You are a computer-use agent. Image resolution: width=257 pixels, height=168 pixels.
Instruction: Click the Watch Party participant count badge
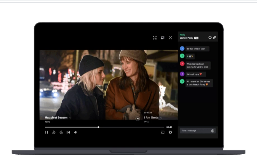[x=196, y=38]
